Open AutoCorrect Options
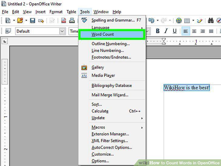221x166 pixels. click(x=112, y=148)
